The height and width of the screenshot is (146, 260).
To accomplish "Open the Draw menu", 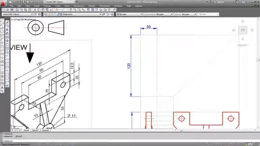I will (67, 6).
